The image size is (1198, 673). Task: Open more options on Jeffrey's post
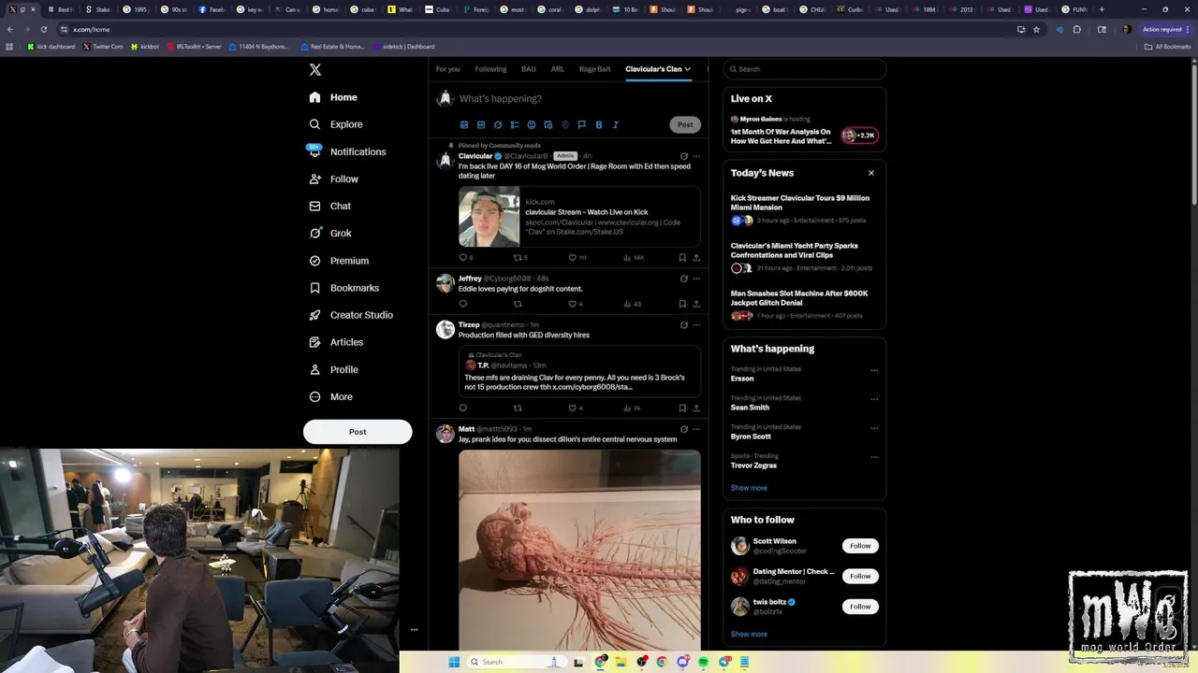pyautogui.click(x=695, y=279)
